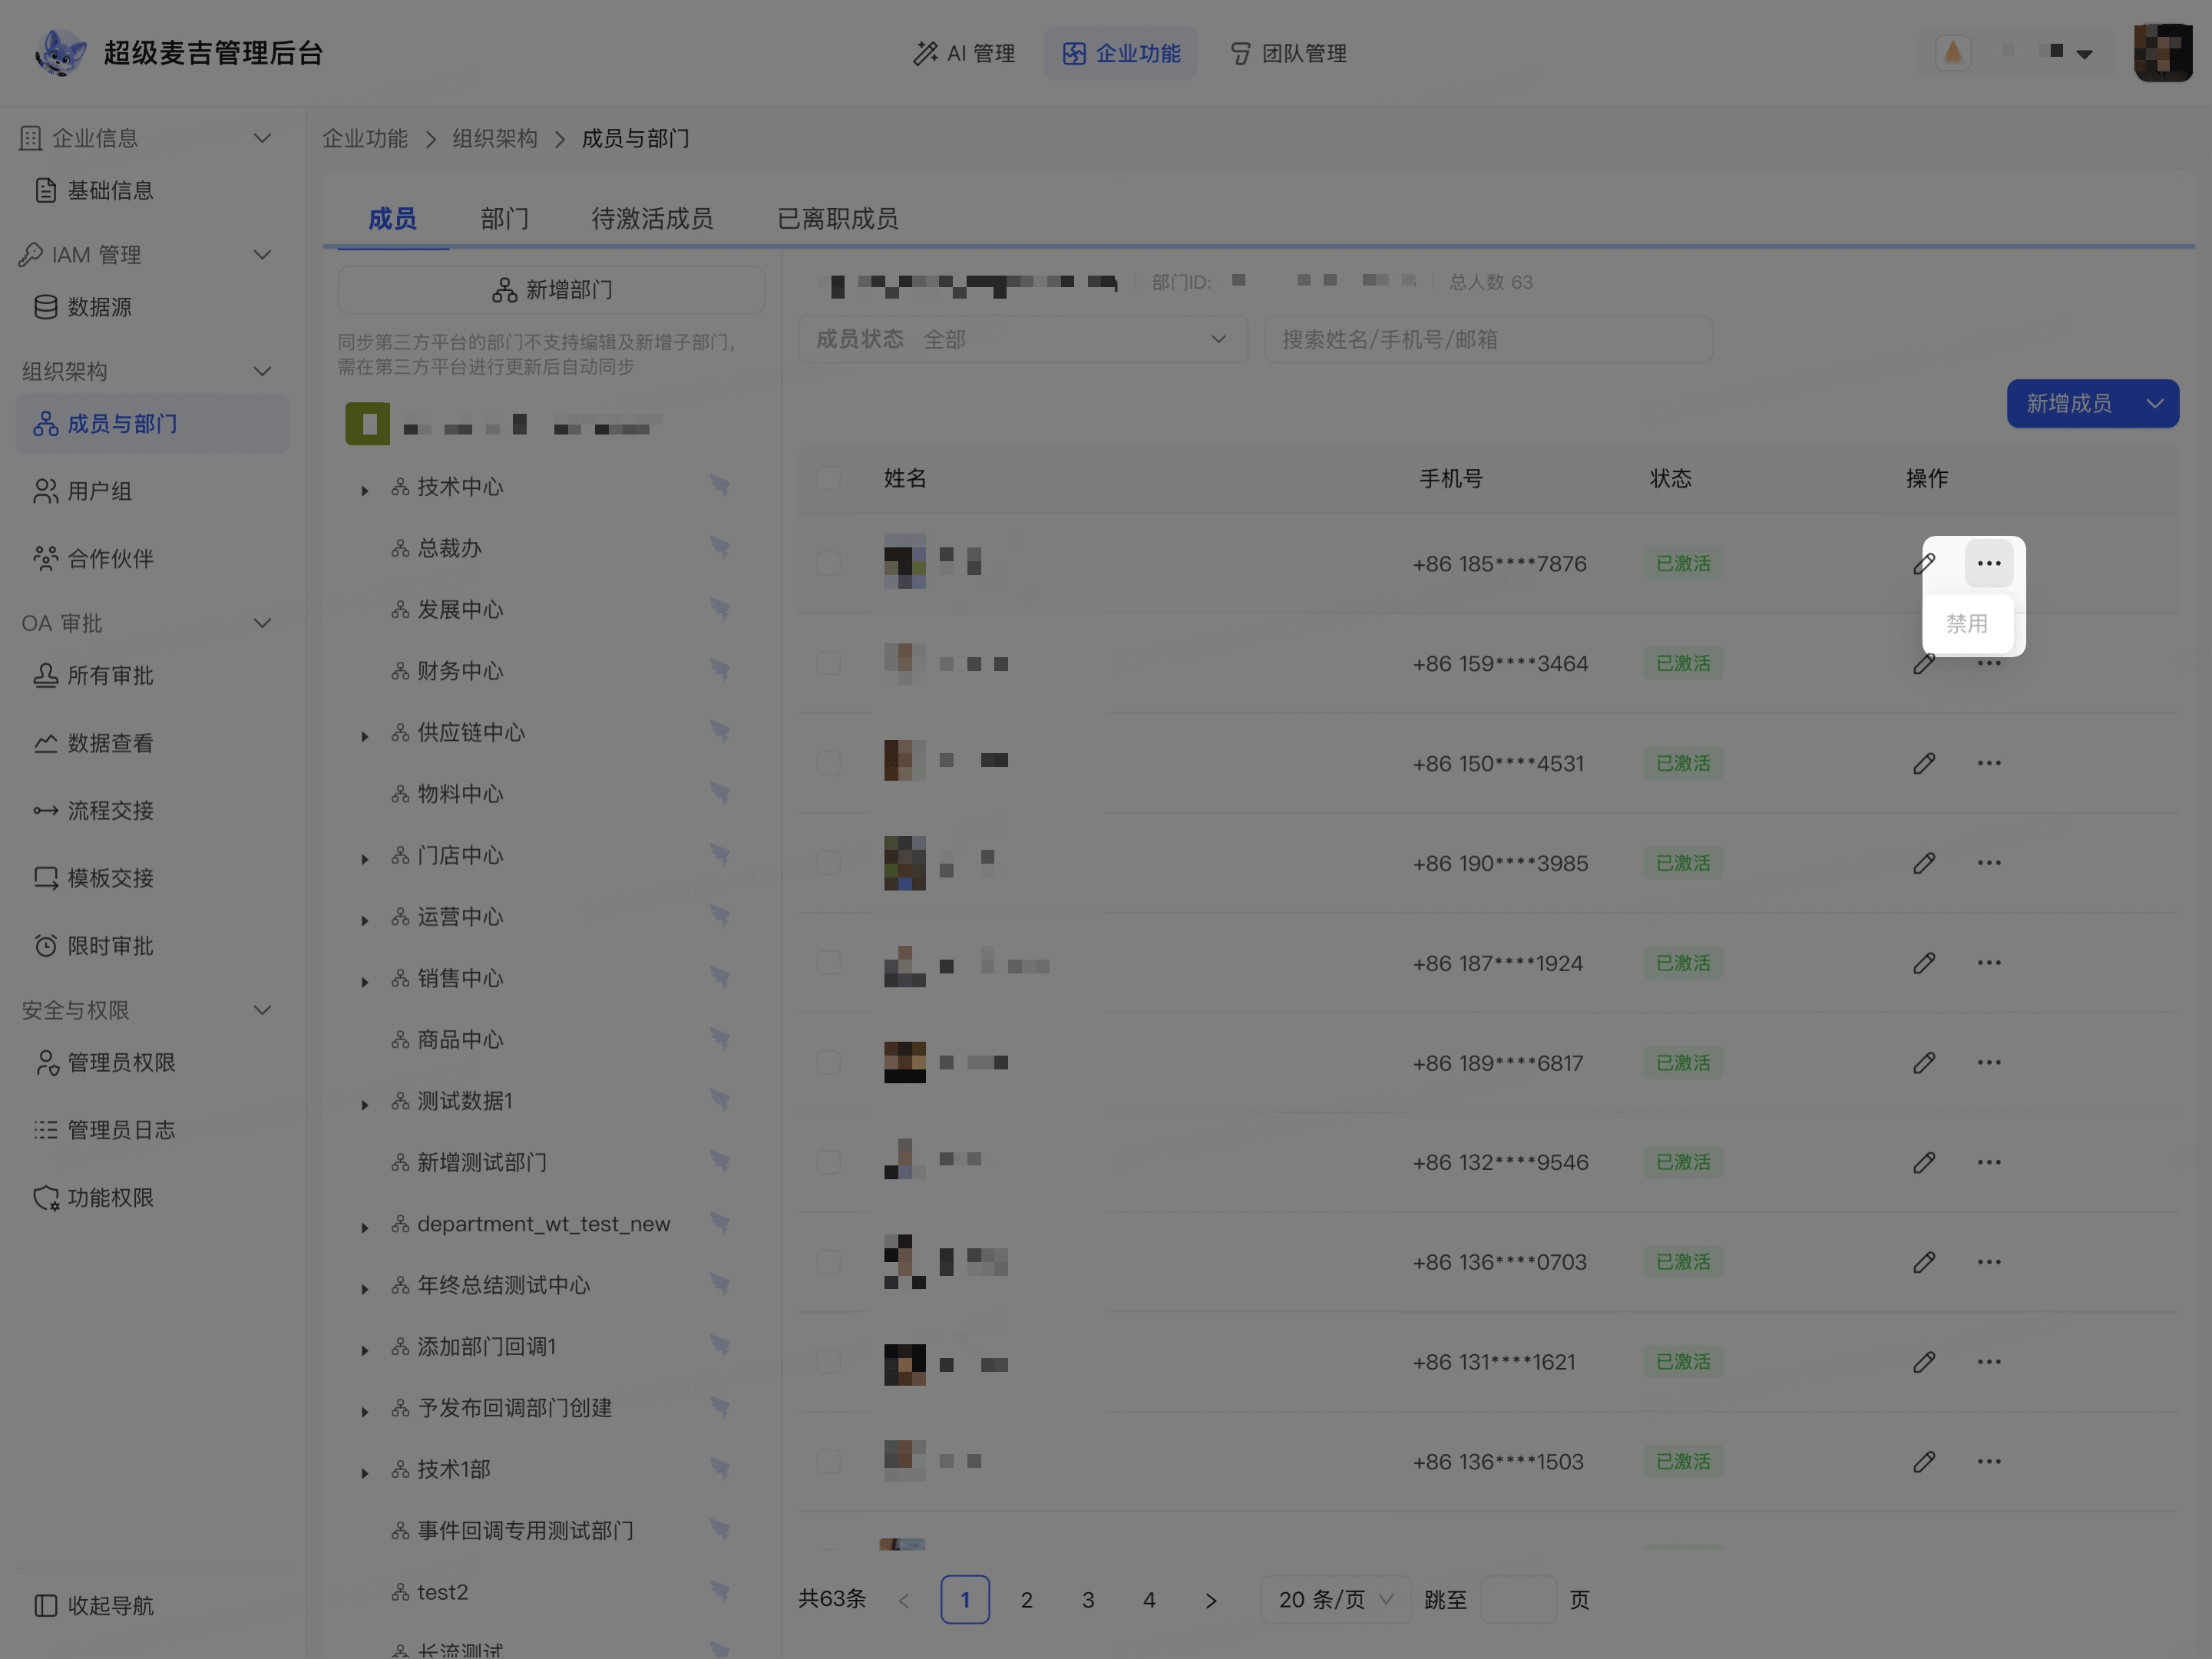The height and width of the screenshot is (1659, 2212).
Task: Check the box for member +86 150****4531
Action: pyautogui.click(x=828, y=763)
